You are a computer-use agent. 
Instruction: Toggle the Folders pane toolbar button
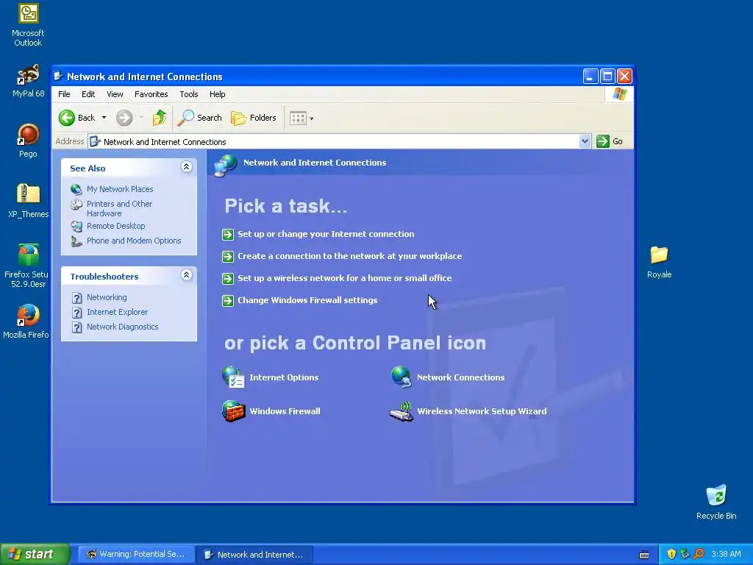pos(254,118)
